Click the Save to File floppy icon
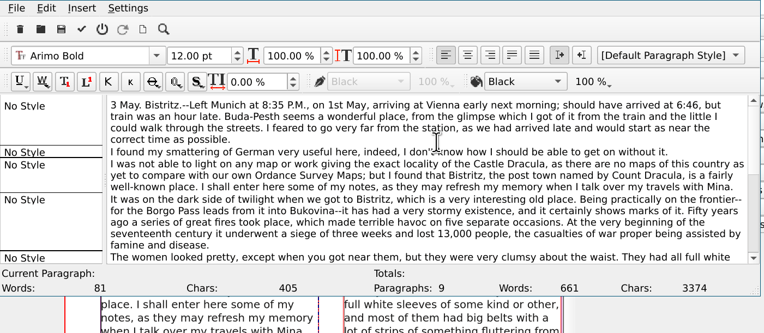 [x=61, y=29]
